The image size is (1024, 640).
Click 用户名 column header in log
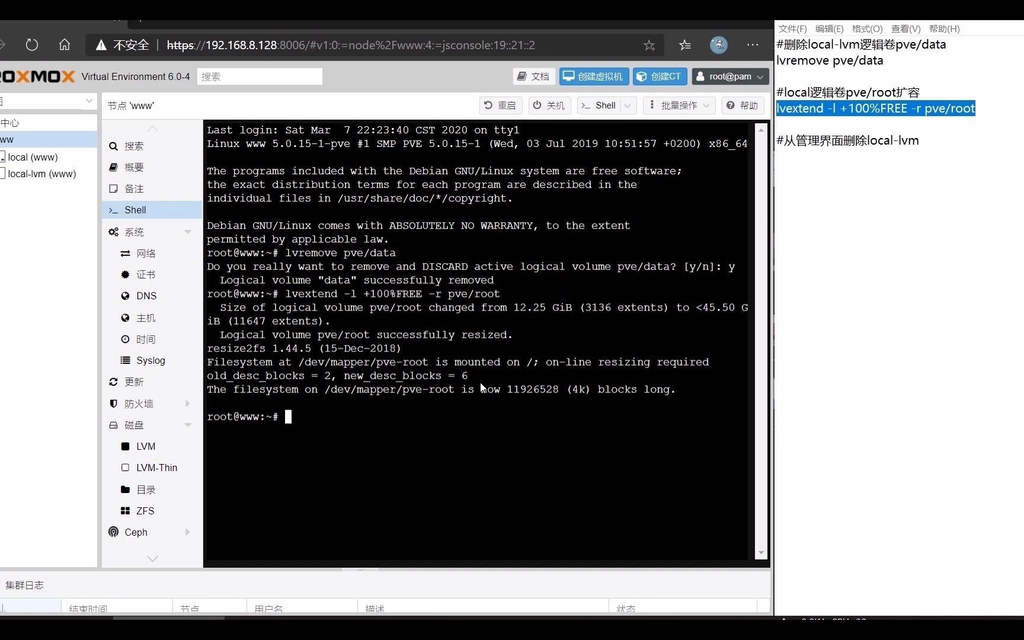tap(302, 608)
